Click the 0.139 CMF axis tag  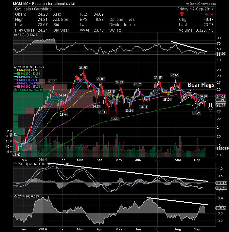click(x=221, y=208)
